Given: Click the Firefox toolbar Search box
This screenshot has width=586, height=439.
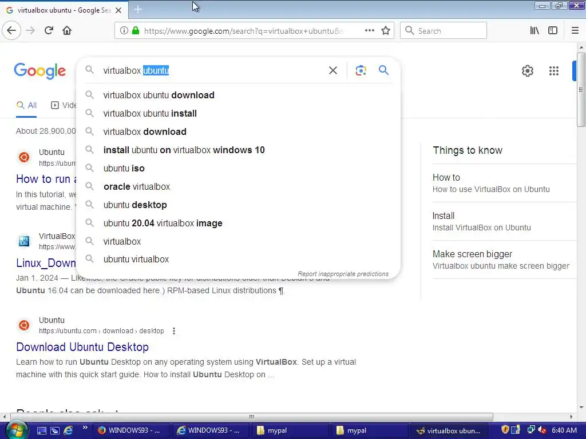Looking at the screenshot, I should tap(444, 31).
